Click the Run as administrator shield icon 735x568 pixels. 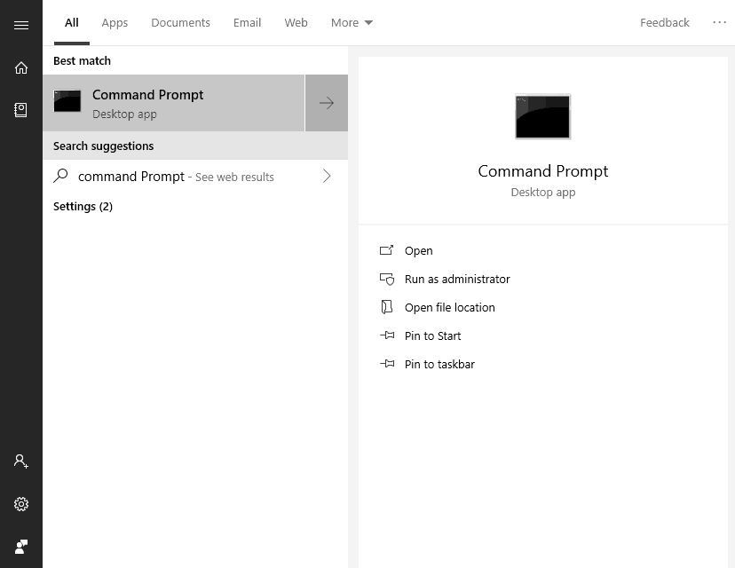point(387,279)
